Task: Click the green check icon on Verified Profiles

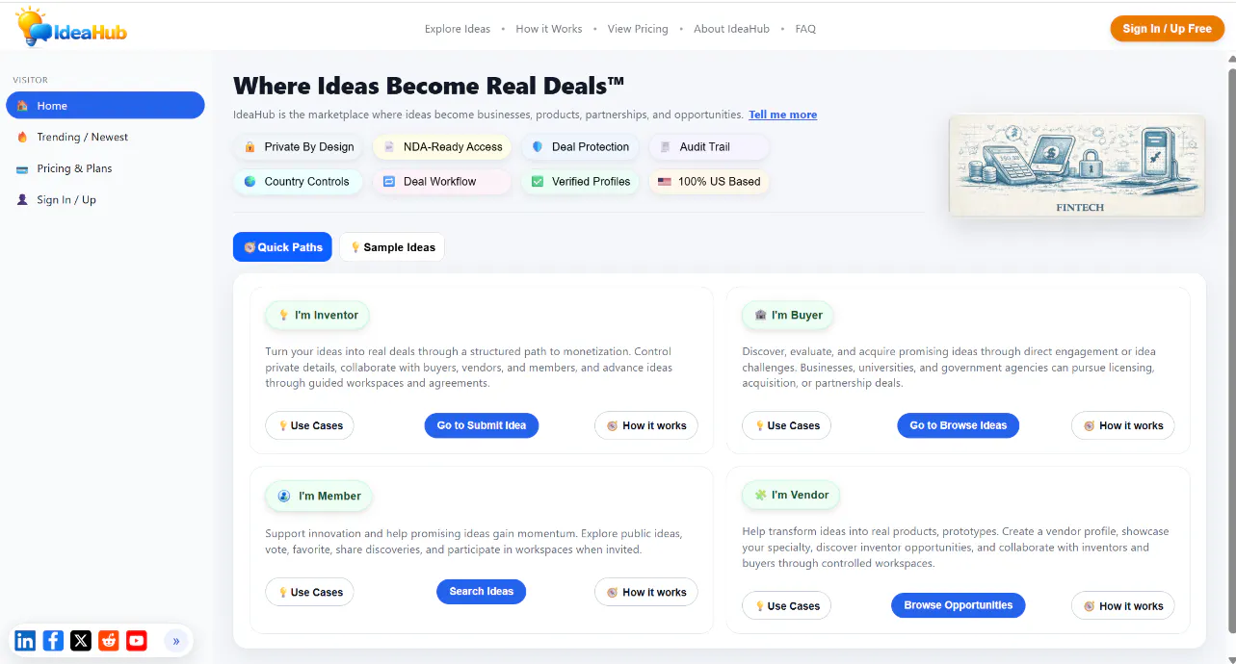Action: click(538, 181)
